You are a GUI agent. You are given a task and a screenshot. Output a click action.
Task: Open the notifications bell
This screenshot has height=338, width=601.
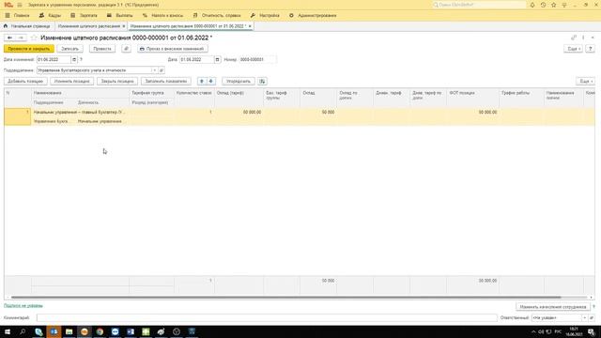click(532, 5)
